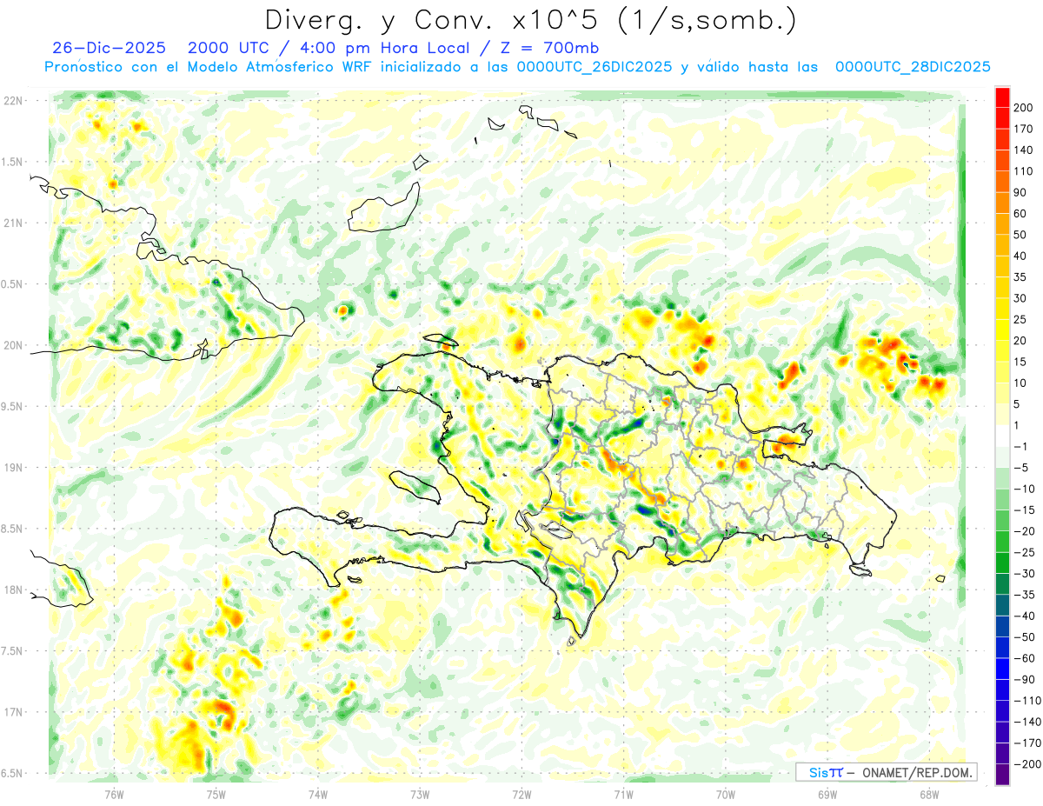This screenshot has width=1043, height=806.
Task: Click the "73W" longitude label
Action: [420, 794]
